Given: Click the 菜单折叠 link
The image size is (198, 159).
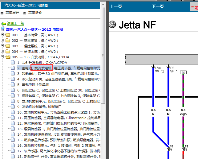Looking at the screenshot, I should tap(35, 13).
